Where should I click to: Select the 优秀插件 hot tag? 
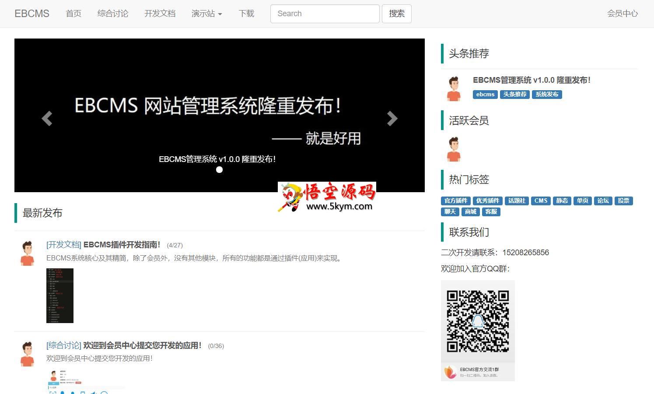(488, 201)
